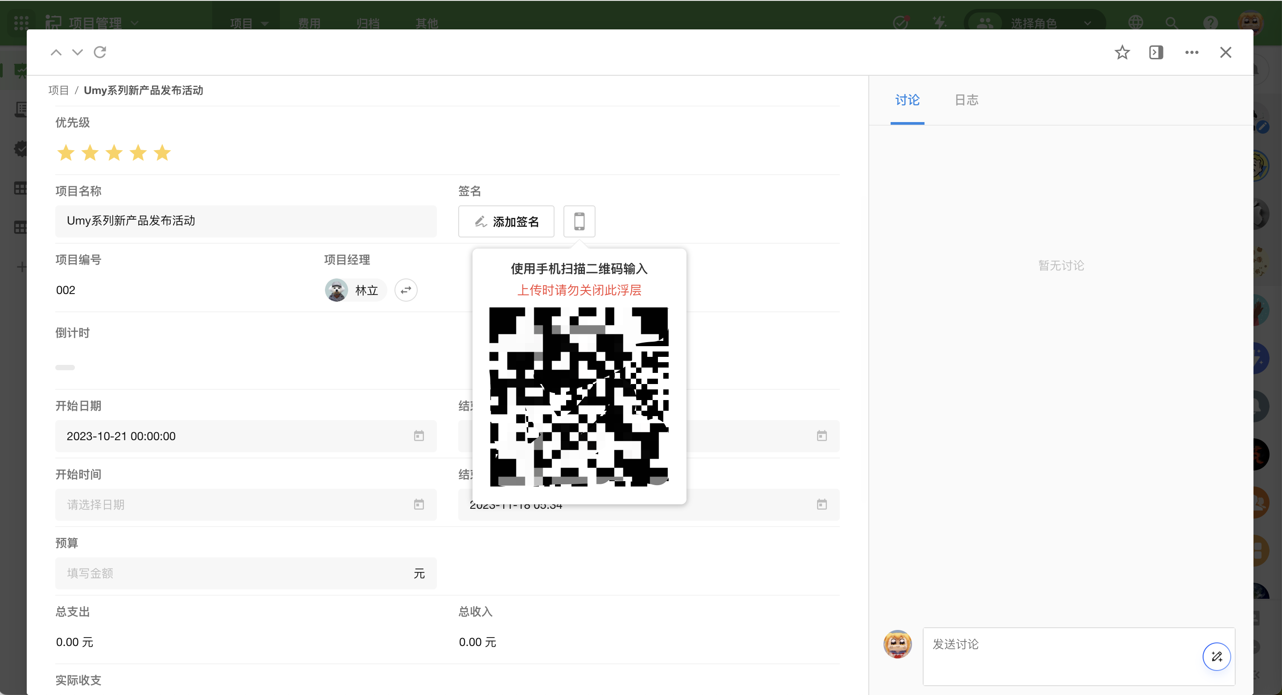Image resolution: width=1282 pixels, height=695 pixels.
Task: Go to the next record arrow
Action: [x=77, y=52]
